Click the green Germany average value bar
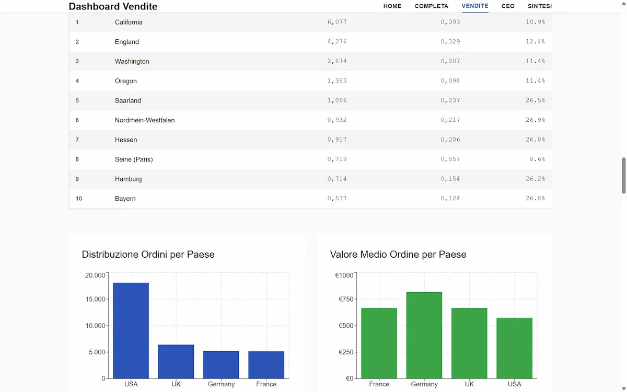627x392 pixels. click(x=424, y=335)
